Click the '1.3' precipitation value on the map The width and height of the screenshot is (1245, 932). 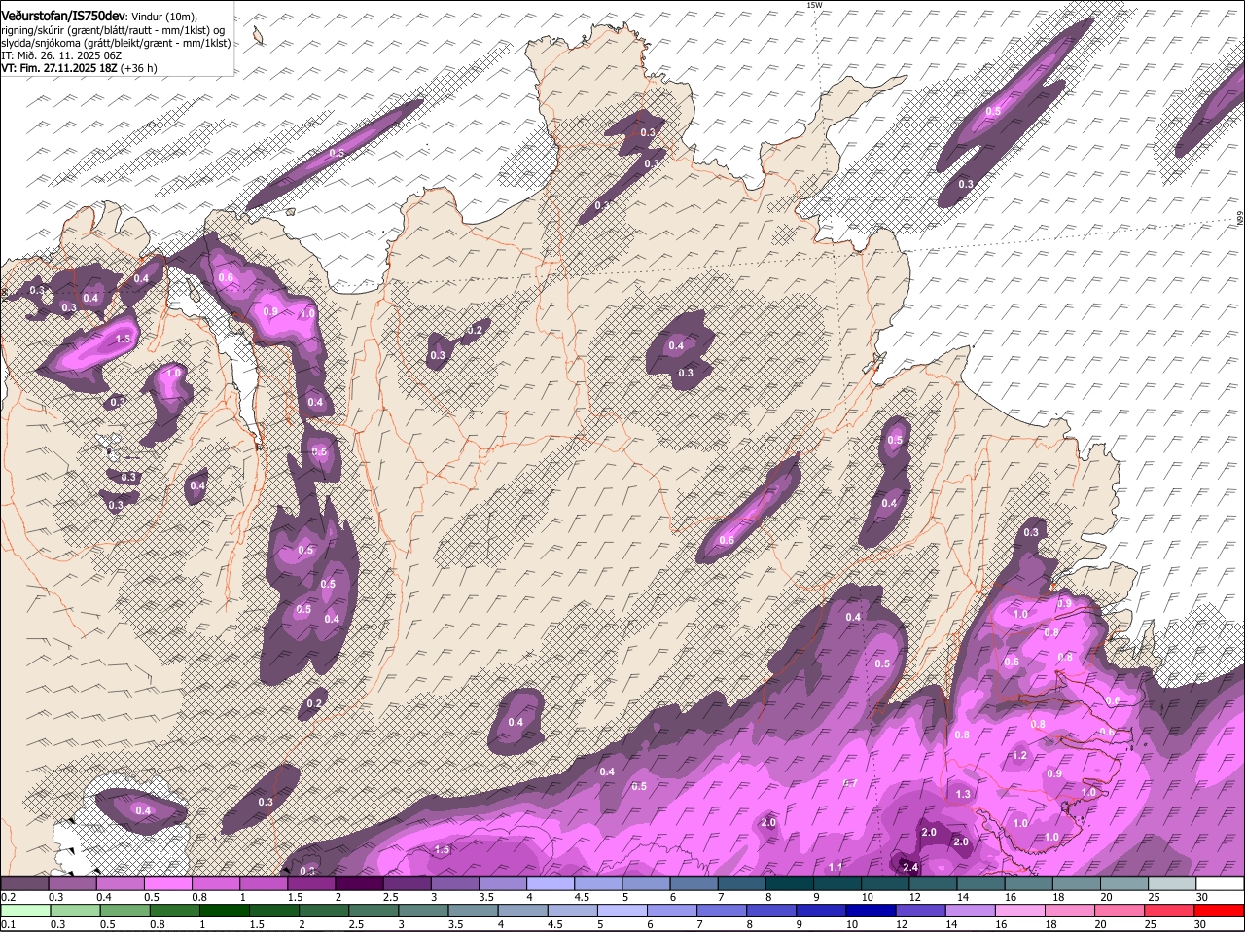point(963,794)
